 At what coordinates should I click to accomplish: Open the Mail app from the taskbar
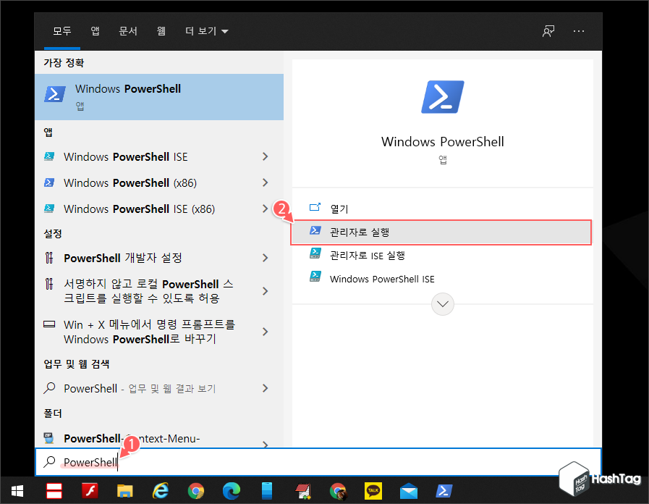[408, 491]
